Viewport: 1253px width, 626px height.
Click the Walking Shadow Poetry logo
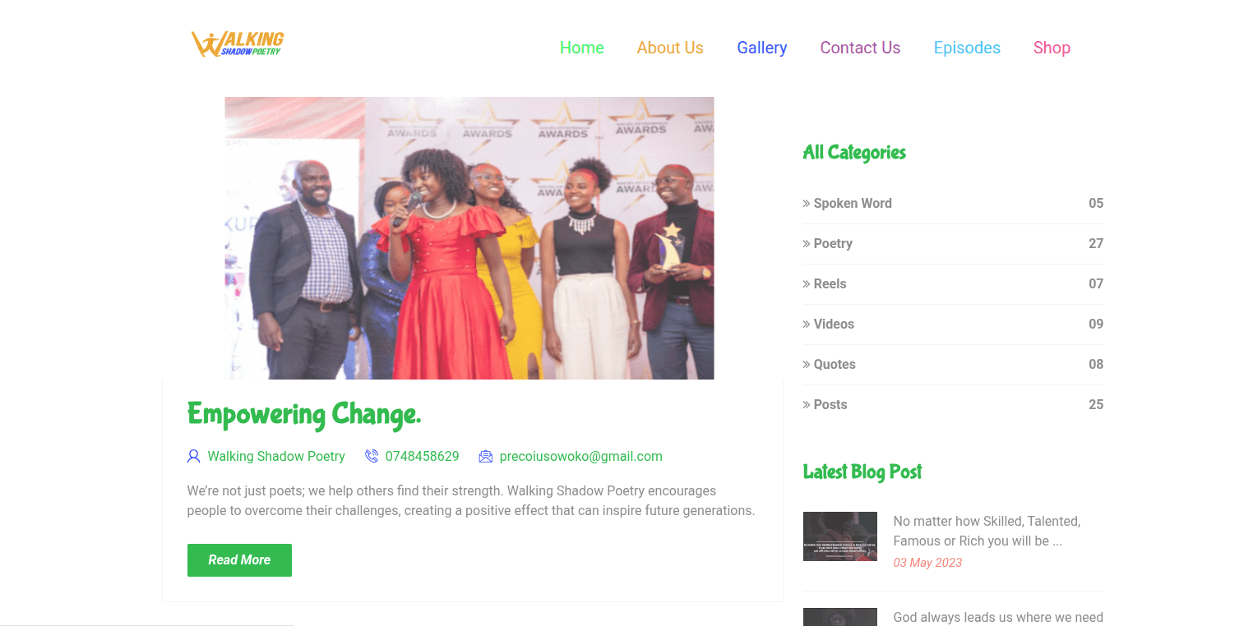click(238, 44)
